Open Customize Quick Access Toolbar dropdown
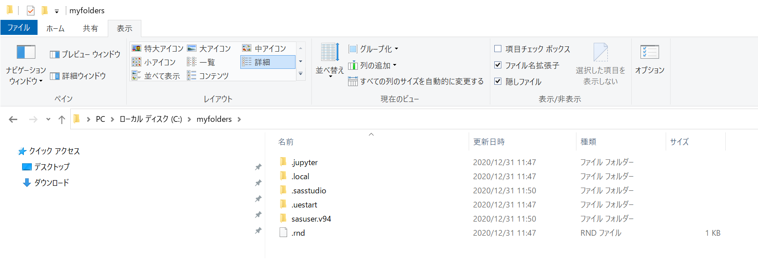758x260 pixels. pos(57,11)
